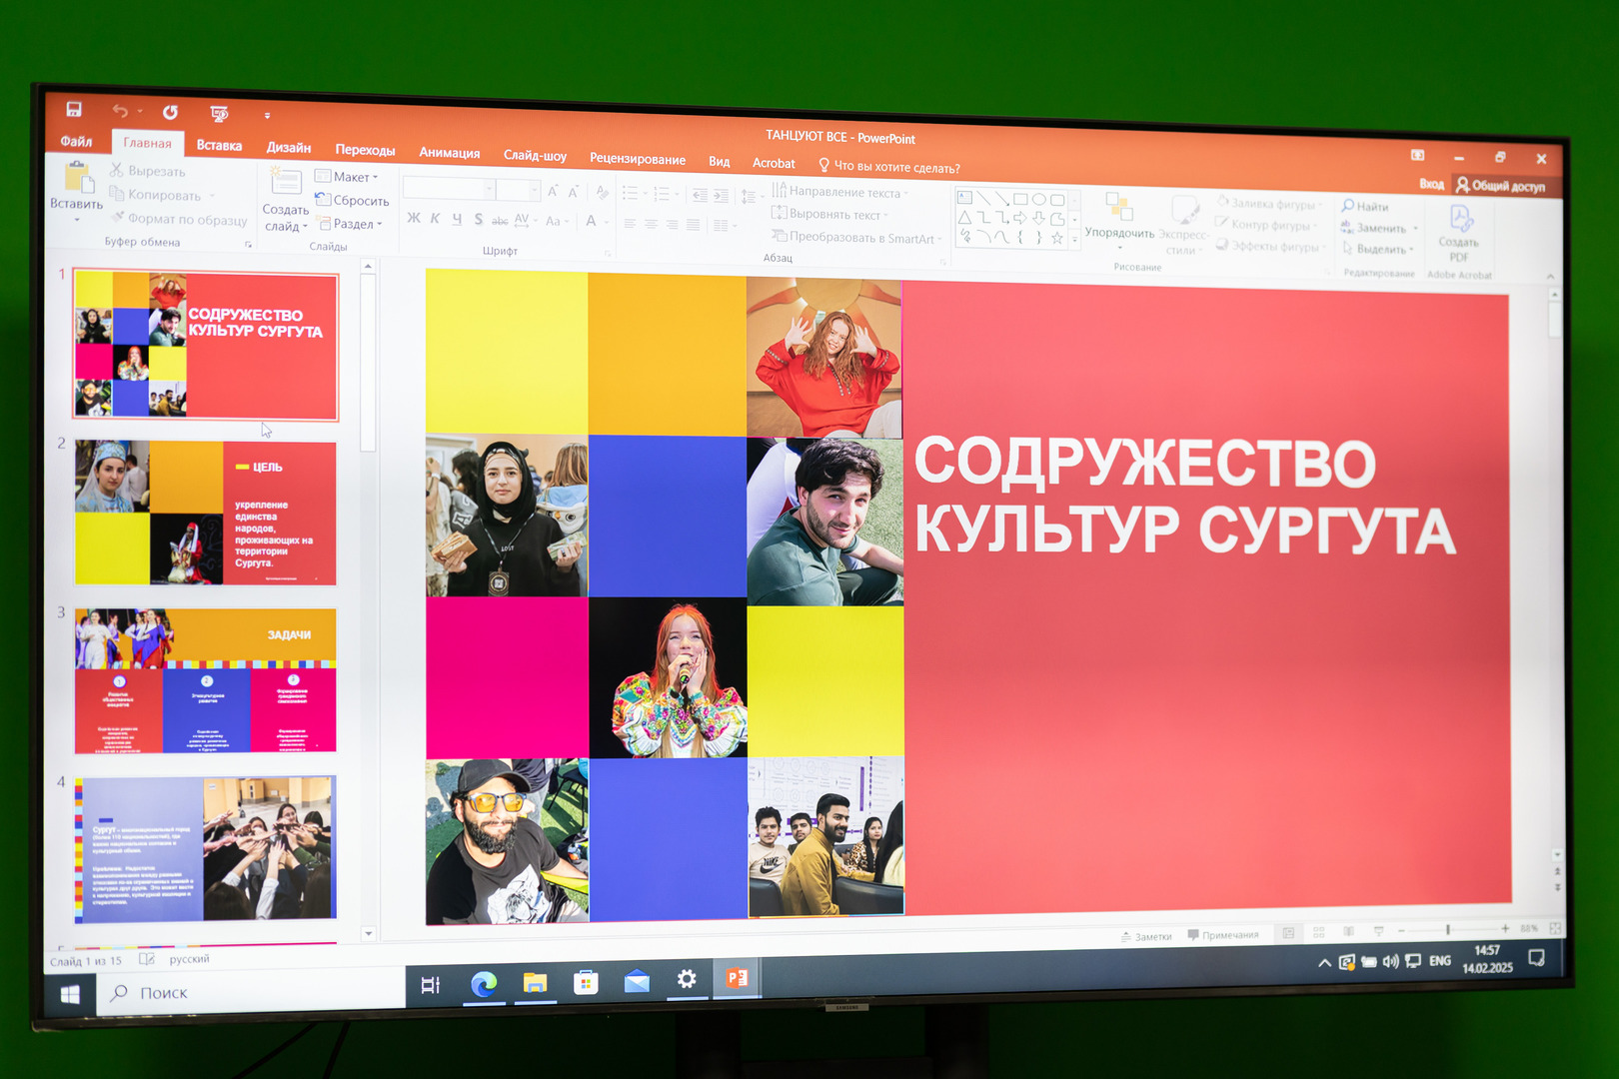Click the font color A icon
The height and width of the screenshot is (1079, 1619).
coord(591,222)
